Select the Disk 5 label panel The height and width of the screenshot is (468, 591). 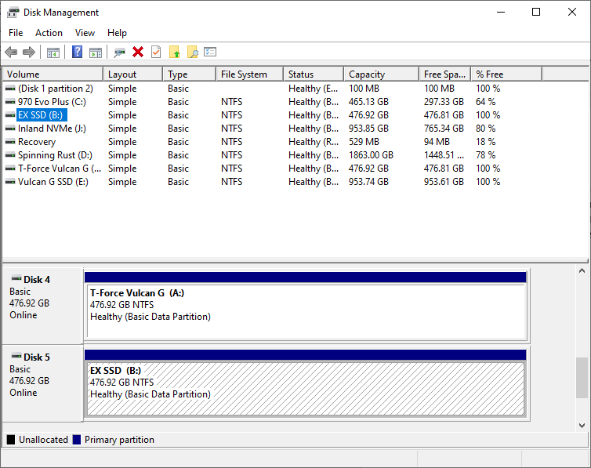pos(42,383)
